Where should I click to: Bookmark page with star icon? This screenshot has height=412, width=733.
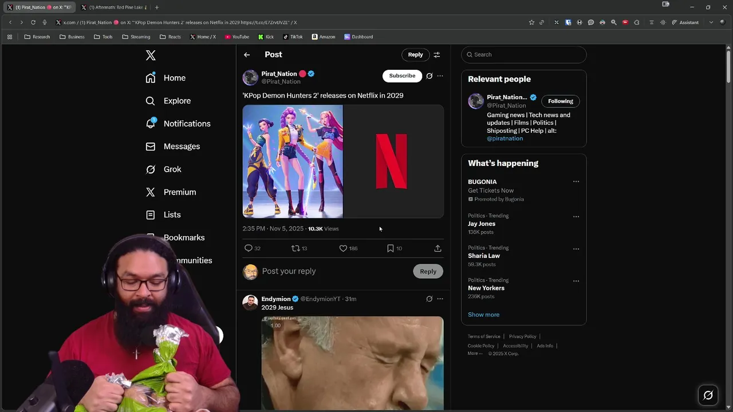tap(531, 22)
